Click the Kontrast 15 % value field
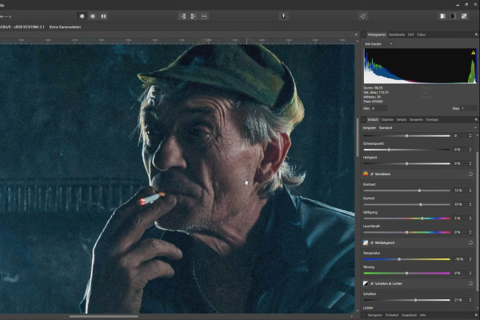The image size is (480, 320). (x=458, y=190)
